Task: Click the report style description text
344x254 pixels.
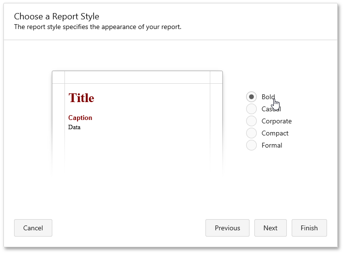Action: [x=97, y=27]
